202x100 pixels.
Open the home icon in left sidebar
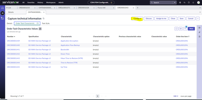pyautogui.click(x=2, y=8)
